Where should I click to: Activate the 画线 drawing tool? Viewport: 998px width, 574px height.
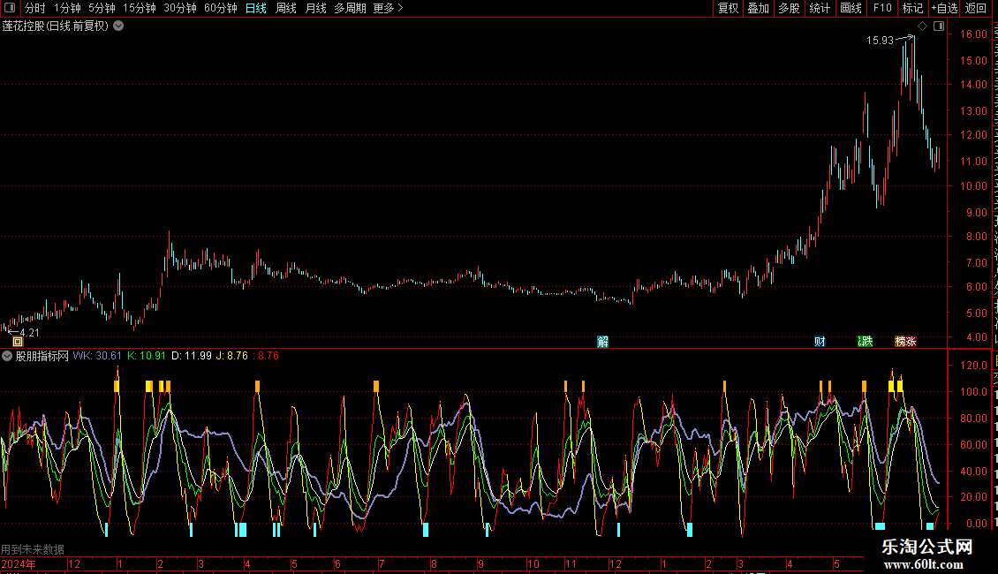click(851, 8)
